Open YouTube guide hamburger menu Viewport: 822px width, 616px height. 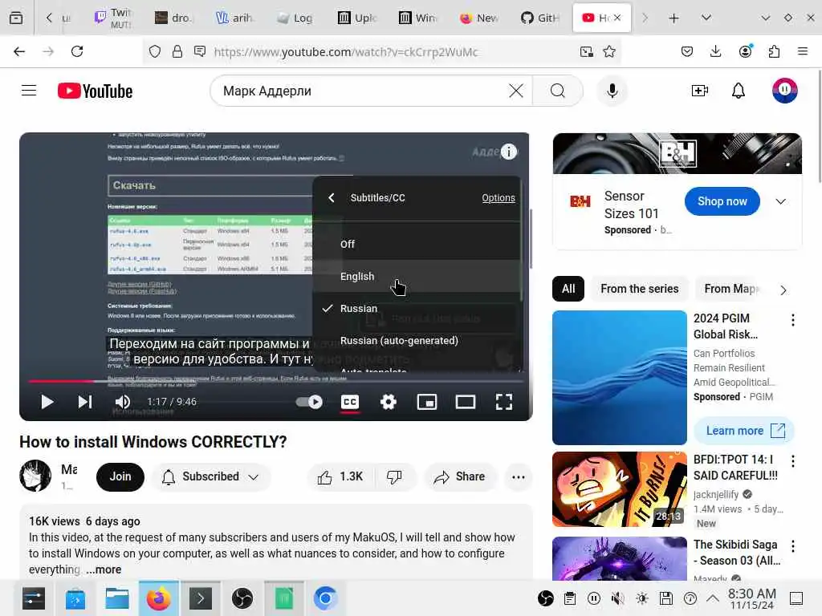click(29, 91)
